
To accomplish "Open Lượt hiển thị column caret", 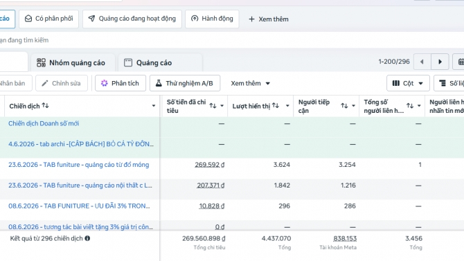I will [287, 106].
